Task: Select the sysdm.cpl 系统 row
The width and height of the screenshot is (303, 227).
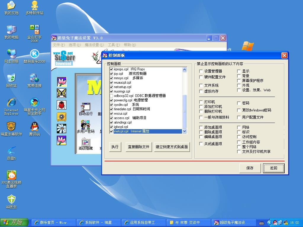Action: (146, 105)
